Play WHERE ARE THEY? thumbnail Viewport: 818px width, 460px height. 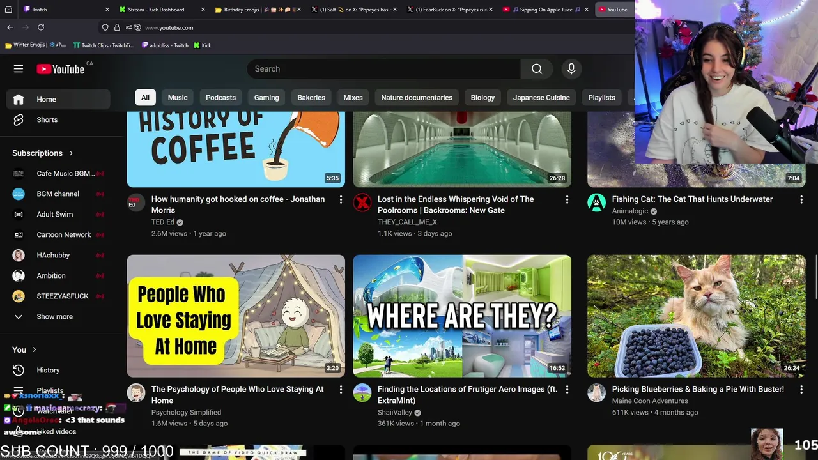click(x=462, y=316)
